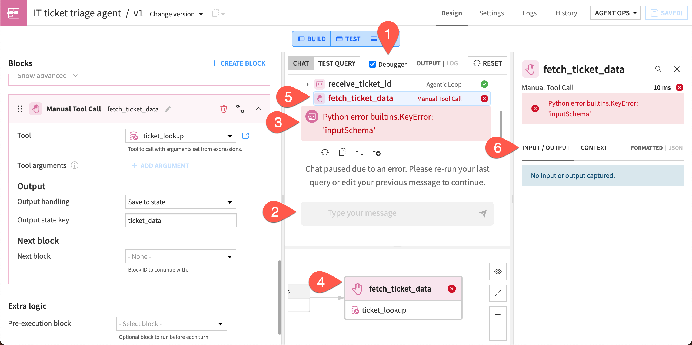Click the RESET button
Screen dimensions: 692x345
487,63
